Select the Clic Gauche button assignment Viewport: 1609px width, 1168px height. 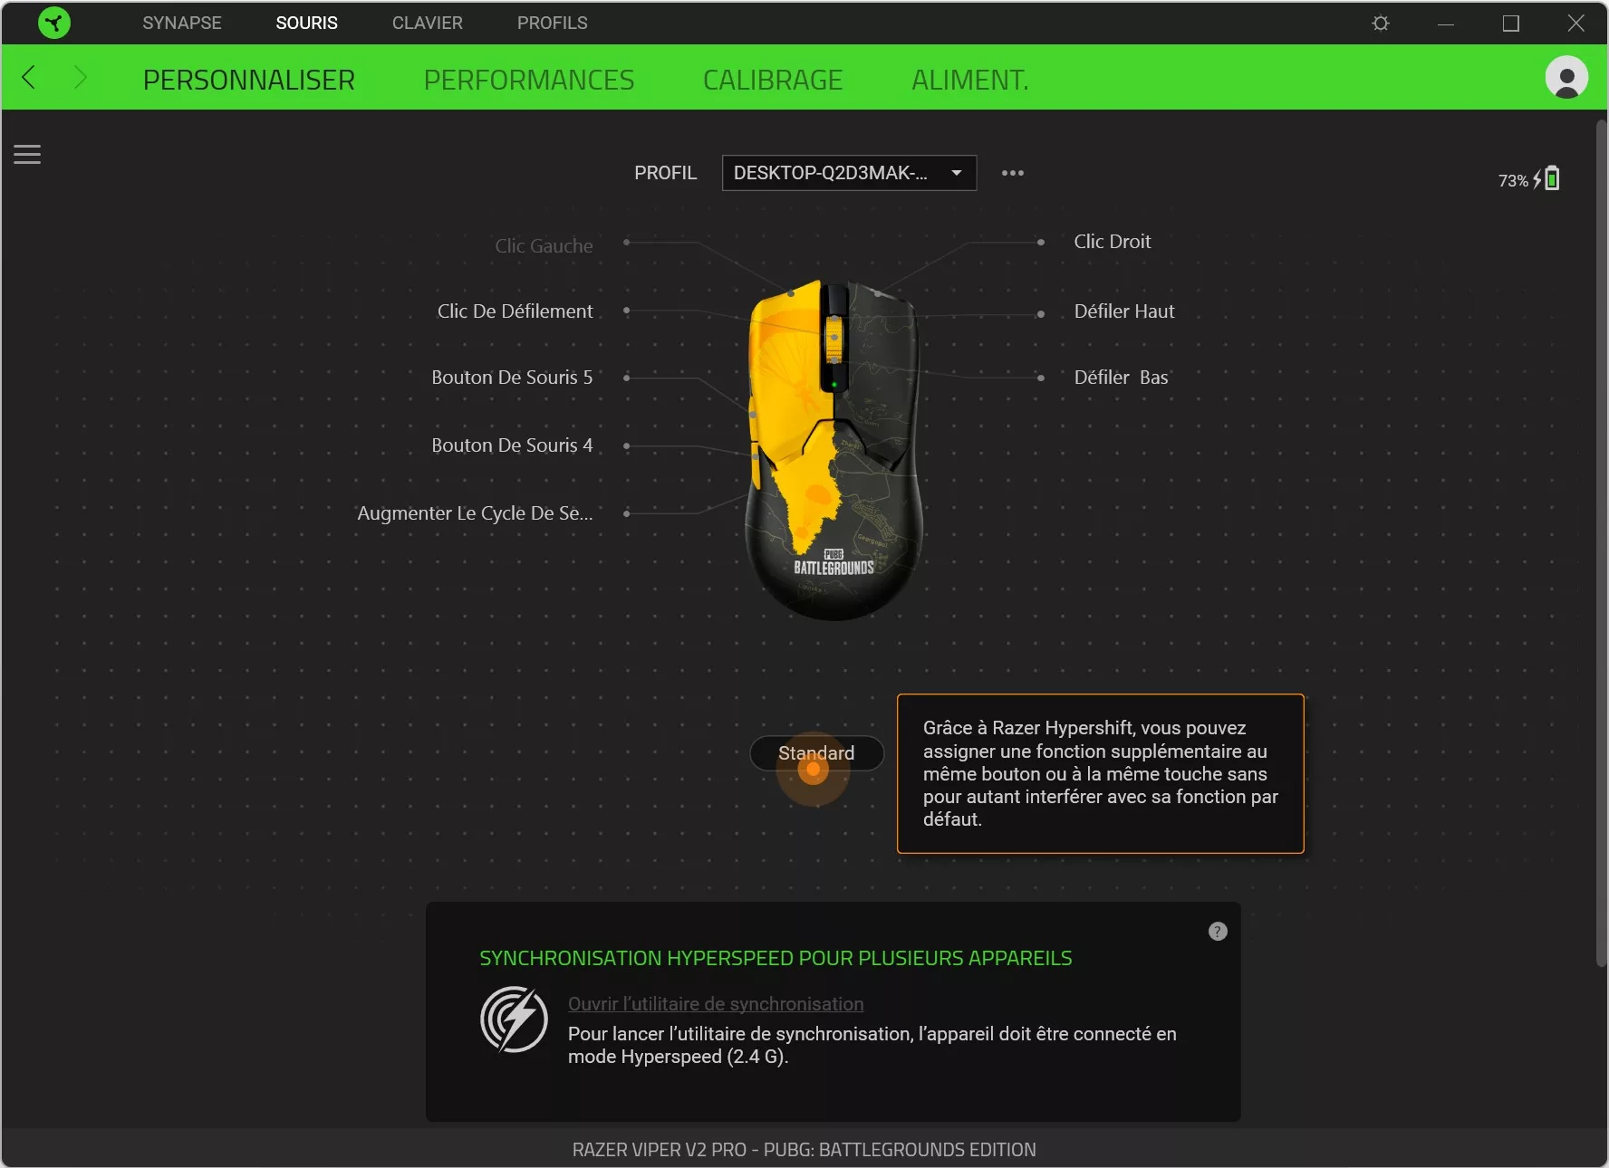(542, 244)
